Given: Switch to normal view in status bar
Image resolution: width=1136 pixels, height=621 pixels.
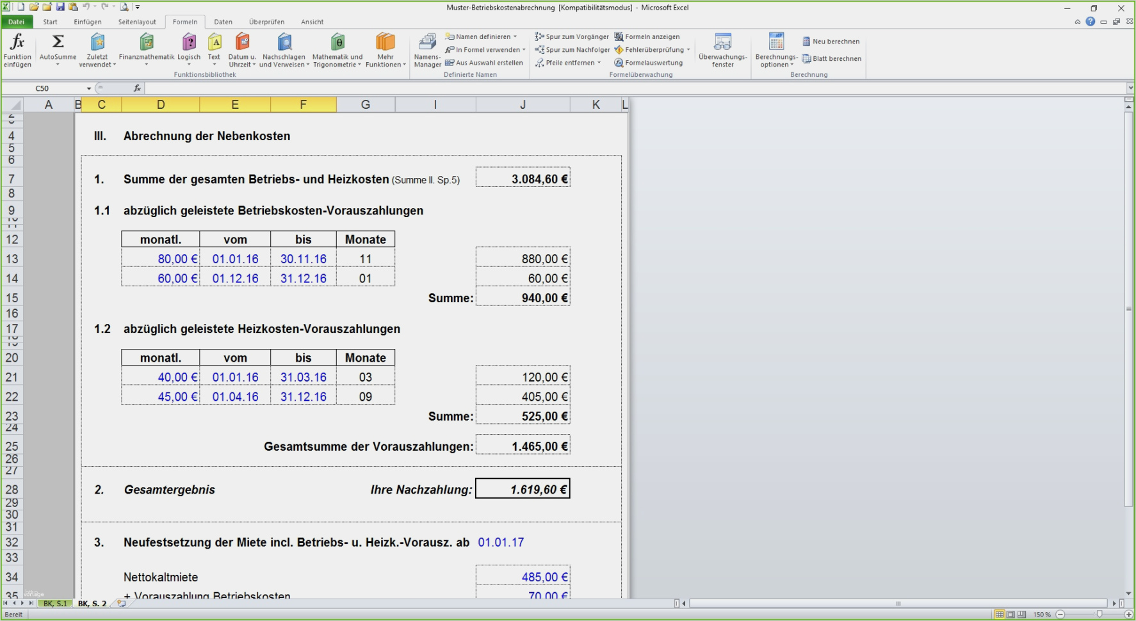Looking at the screenshot, I should [999, 615].
